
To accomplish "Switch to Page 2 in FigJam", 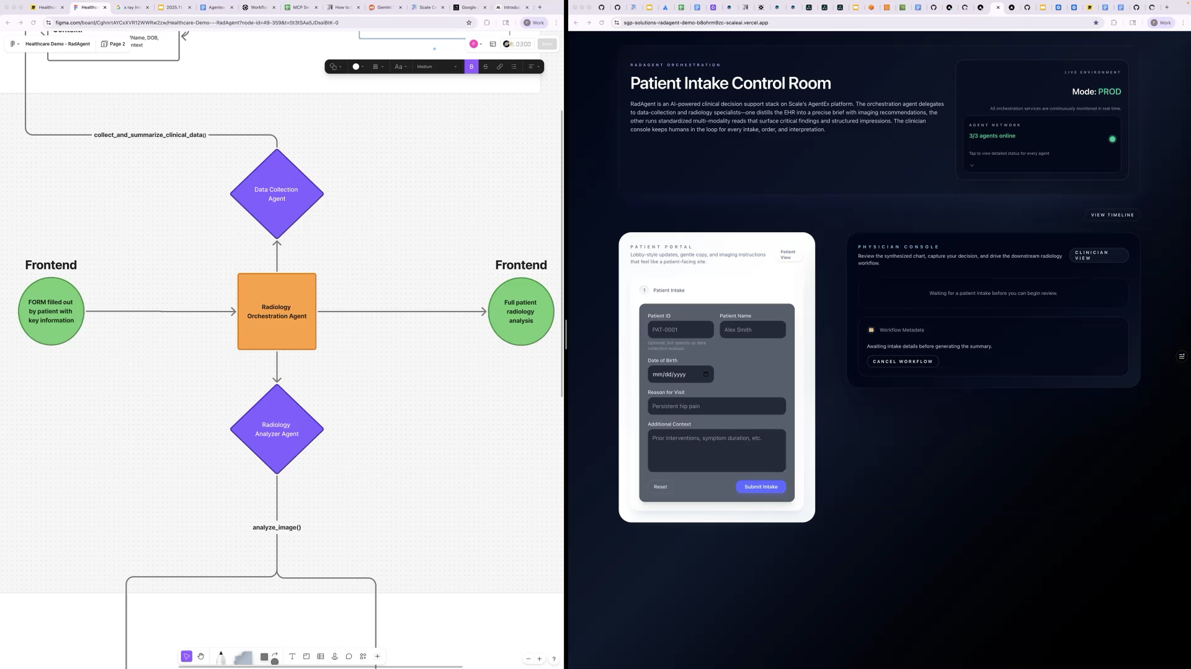I will pyautogui.click(x=114, y=44).
